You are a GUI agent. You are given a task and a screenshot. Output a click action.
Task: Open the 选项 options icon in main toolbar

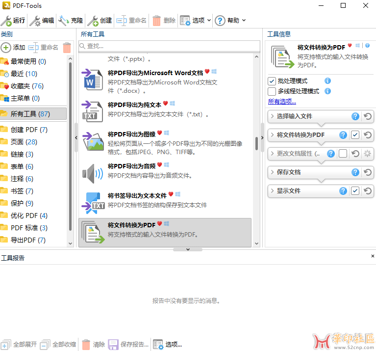[x=185, y=21]
